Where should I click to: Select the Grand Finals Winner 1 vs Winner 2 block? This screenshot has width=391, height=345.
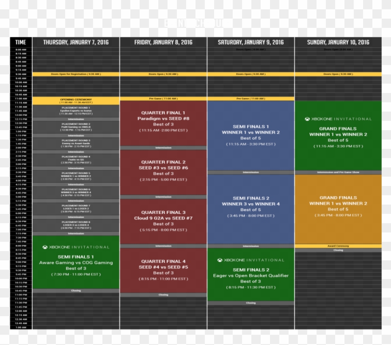[x=337, y=135]
